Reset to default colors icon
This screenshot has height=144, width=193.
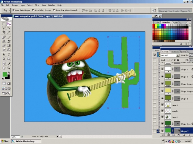[x=3, y=78]
